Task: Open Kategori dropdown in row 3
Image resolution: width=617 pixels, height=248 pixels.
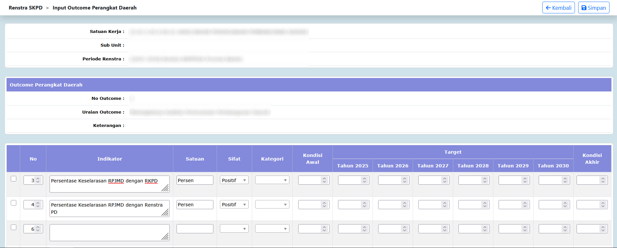Action: pos(272,180)
